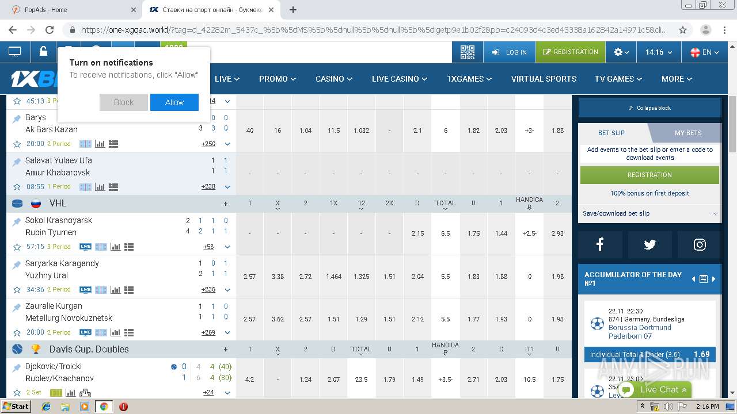Screen dimensions: 737x414
Task: Open rink field view for Saryarka Karagandy match
Action: click(101, 290)
